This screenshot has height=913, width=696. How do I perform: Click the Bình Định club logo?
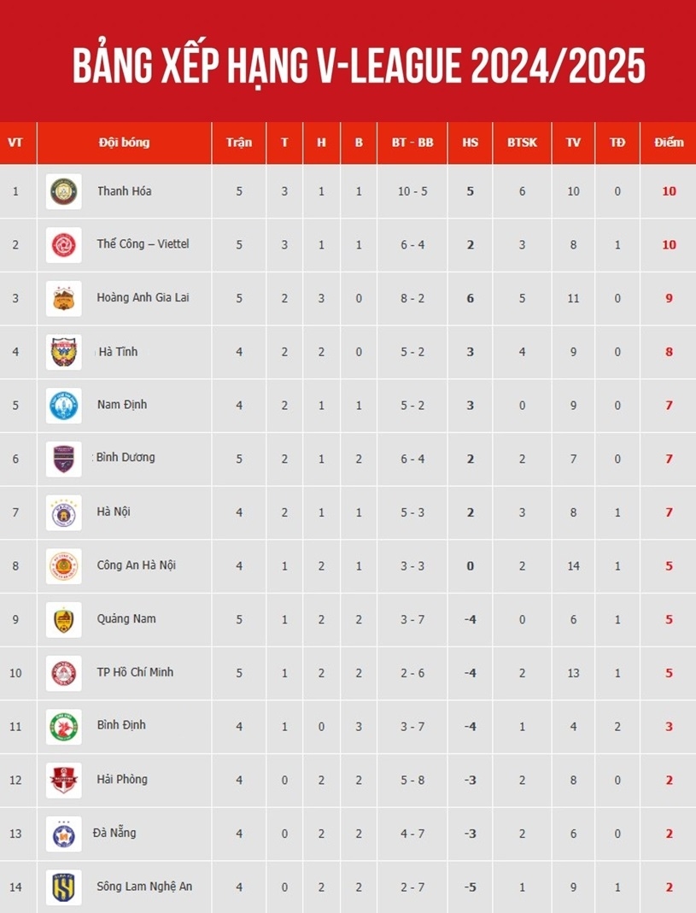coord(63,728)
